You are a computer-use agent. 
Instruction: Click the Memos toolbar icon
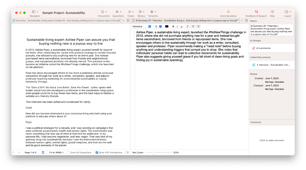click(141, 12)
